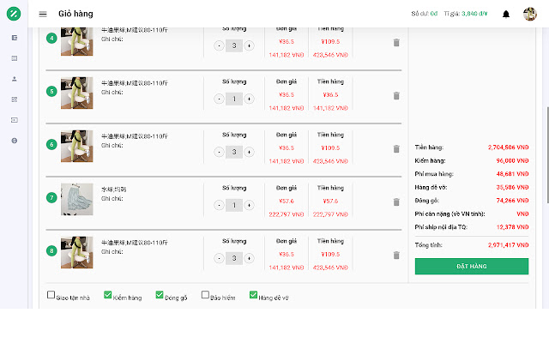The image size is (549, 343).
Task: Uncheck the Đóng gỗ checkbox
Action: pyautogui.click(x=160, y=295)
